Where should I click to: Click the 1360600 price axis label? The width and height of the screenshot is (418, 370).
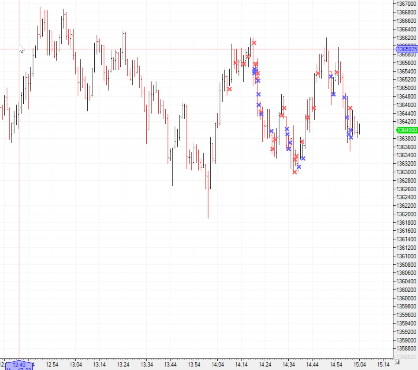406,273
